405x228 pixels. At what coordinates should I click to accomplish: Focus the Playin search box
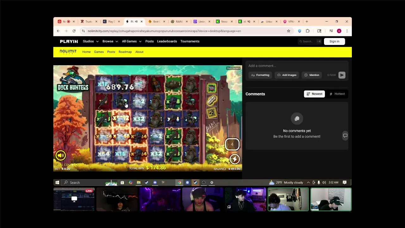point(310,41)
